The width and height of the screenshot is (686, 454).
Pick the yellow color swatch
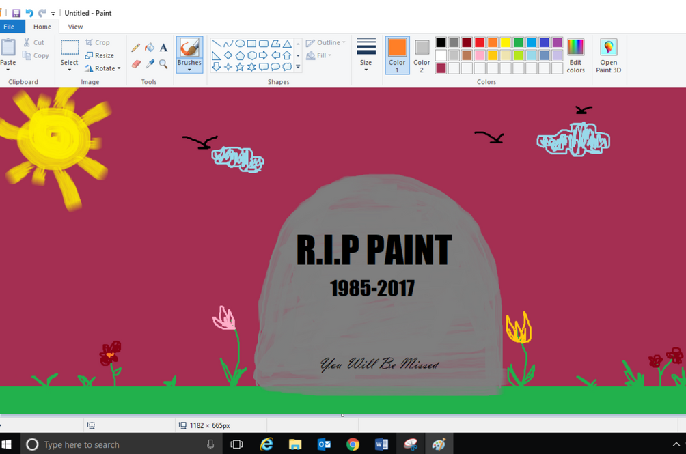[x=506, y=42]
